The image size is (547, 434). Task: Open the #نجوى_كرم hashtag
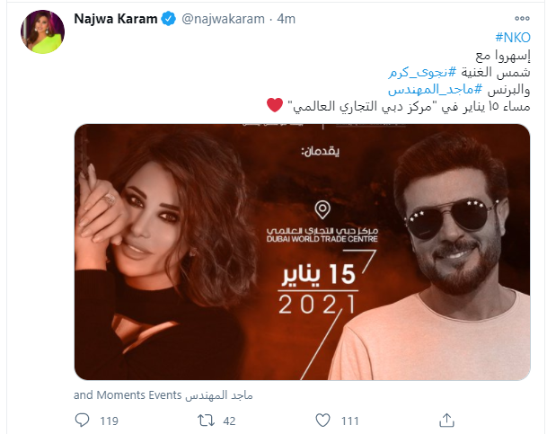(x=422, y=72)
